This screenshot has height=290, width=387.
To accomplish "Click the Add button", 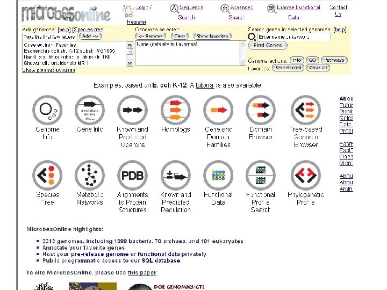I will (90, 37).
